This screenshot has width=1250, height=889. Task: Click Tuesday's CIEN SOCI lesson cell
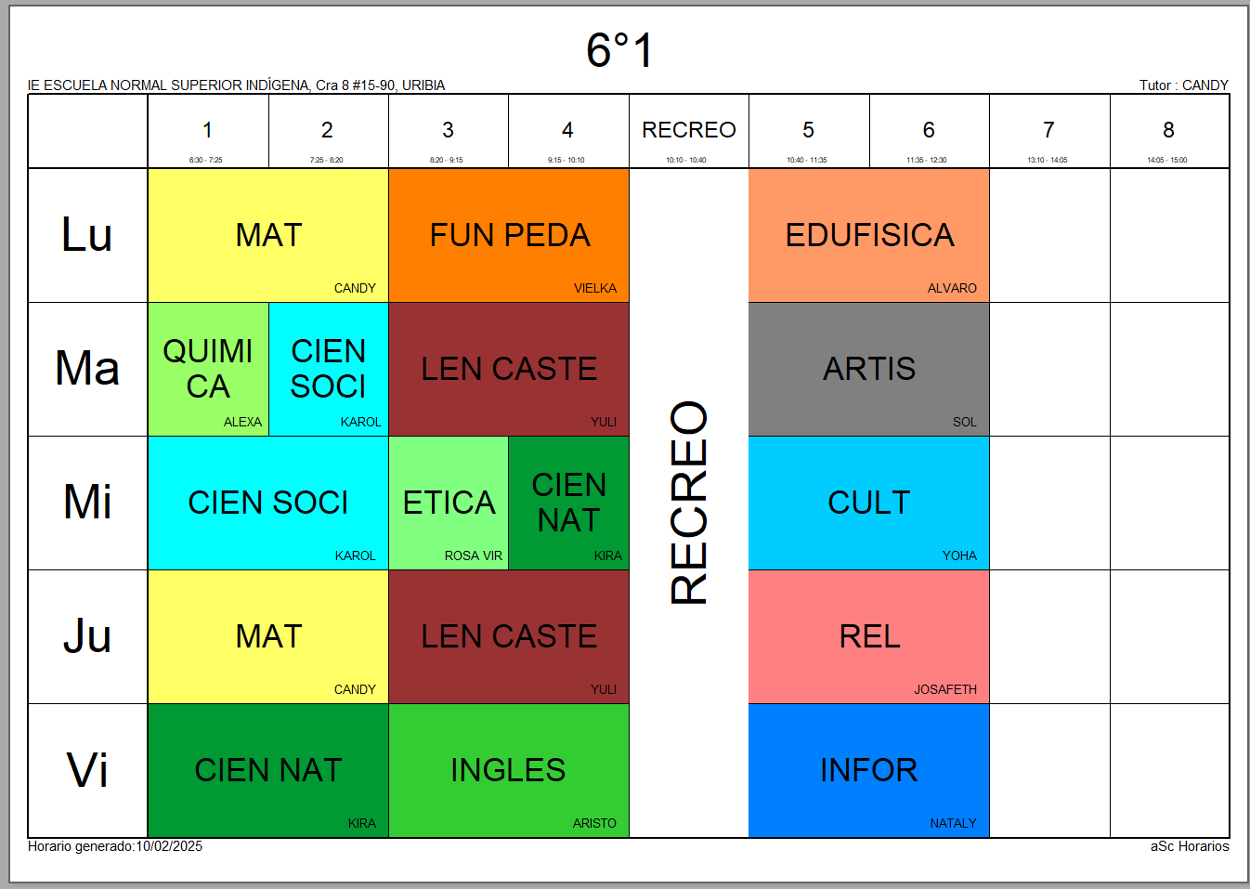point(328,369)
